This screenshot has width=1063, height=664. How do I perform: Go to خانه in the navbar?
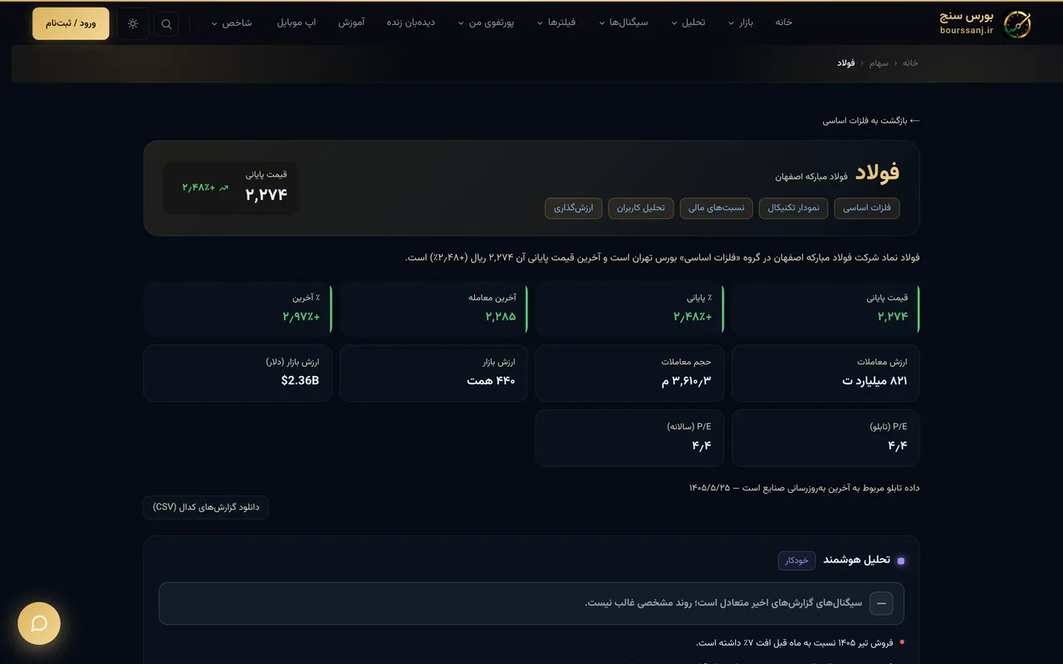coord(783,22)
